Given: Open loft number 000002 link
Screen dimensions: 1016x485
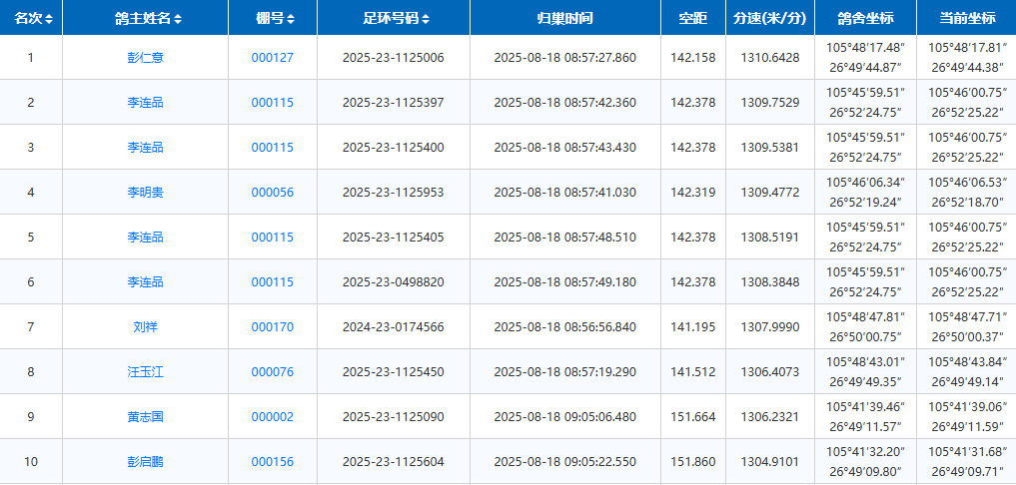Looking at the screenshot, I should pos(272,417).
